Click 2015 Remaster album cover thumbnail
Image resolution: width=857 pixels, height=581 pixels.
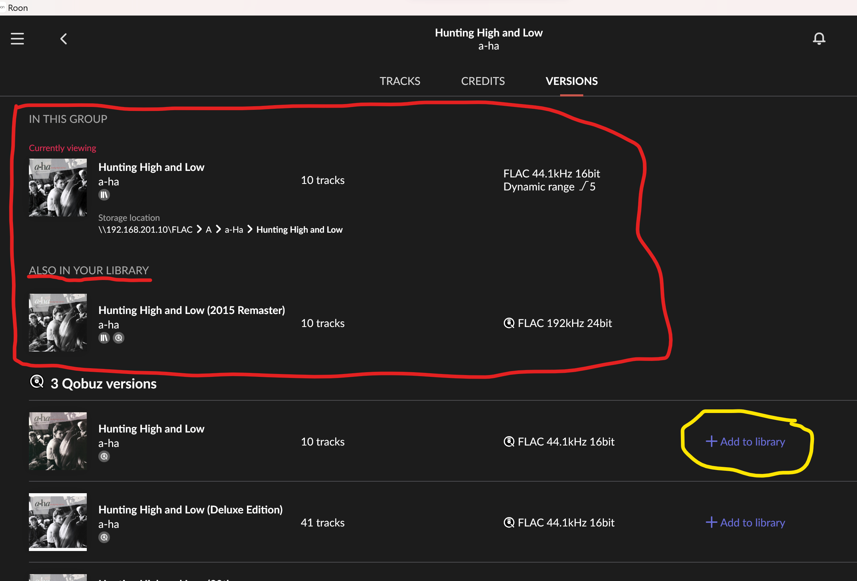click(x=58, y=323)
